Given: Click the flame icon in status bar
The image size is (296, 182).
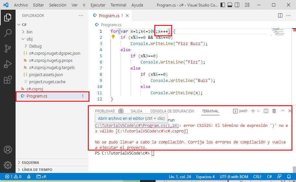Looking at the screenshot, I should click(29, 177).
